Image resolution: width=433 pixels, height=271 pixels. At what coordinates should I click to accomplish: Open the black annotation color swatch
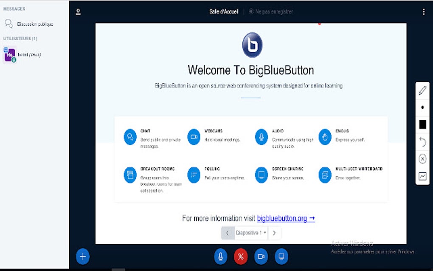422,124
